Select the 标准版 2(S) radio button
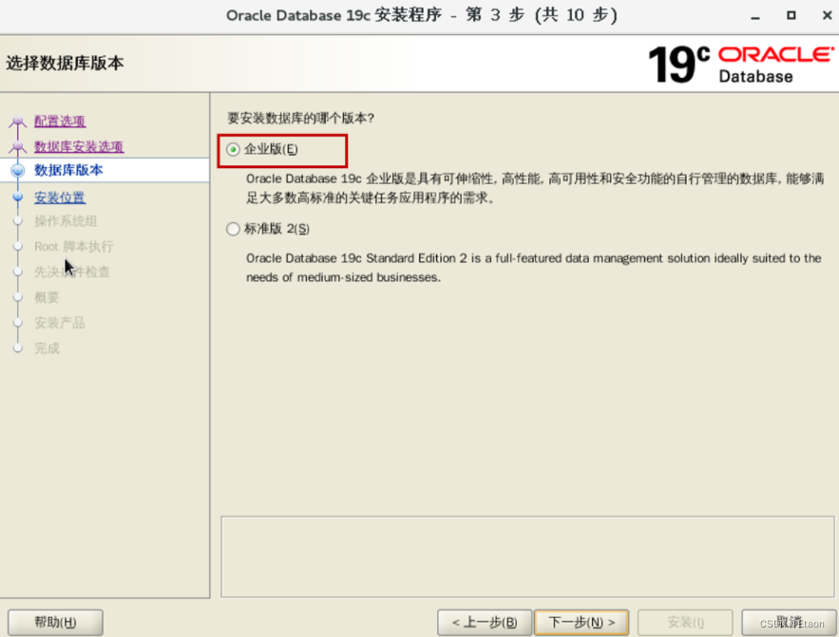839x637 pixels. [233, 229]
